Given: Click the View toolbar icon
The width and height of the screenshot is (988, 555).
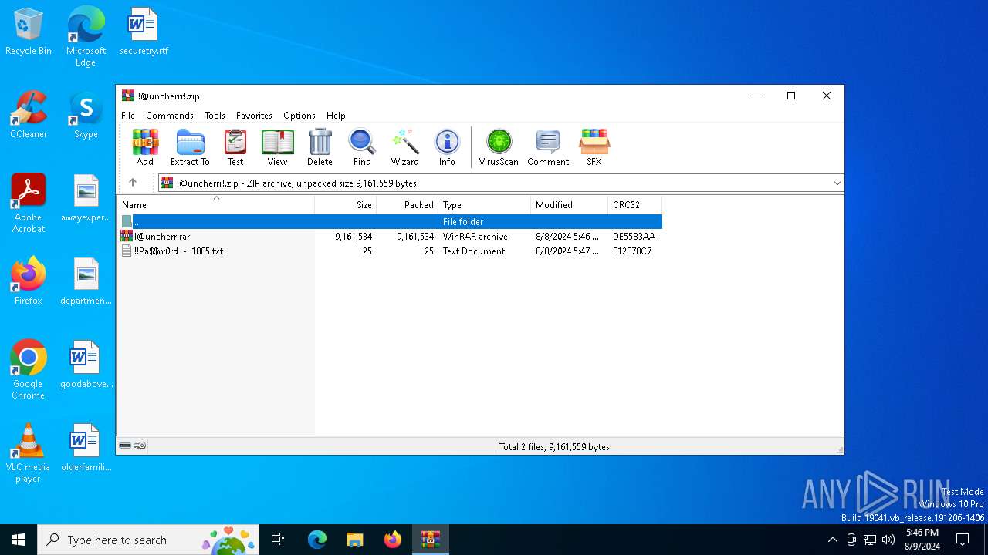Looking at the screenshot, I should [x=277, y=147].
